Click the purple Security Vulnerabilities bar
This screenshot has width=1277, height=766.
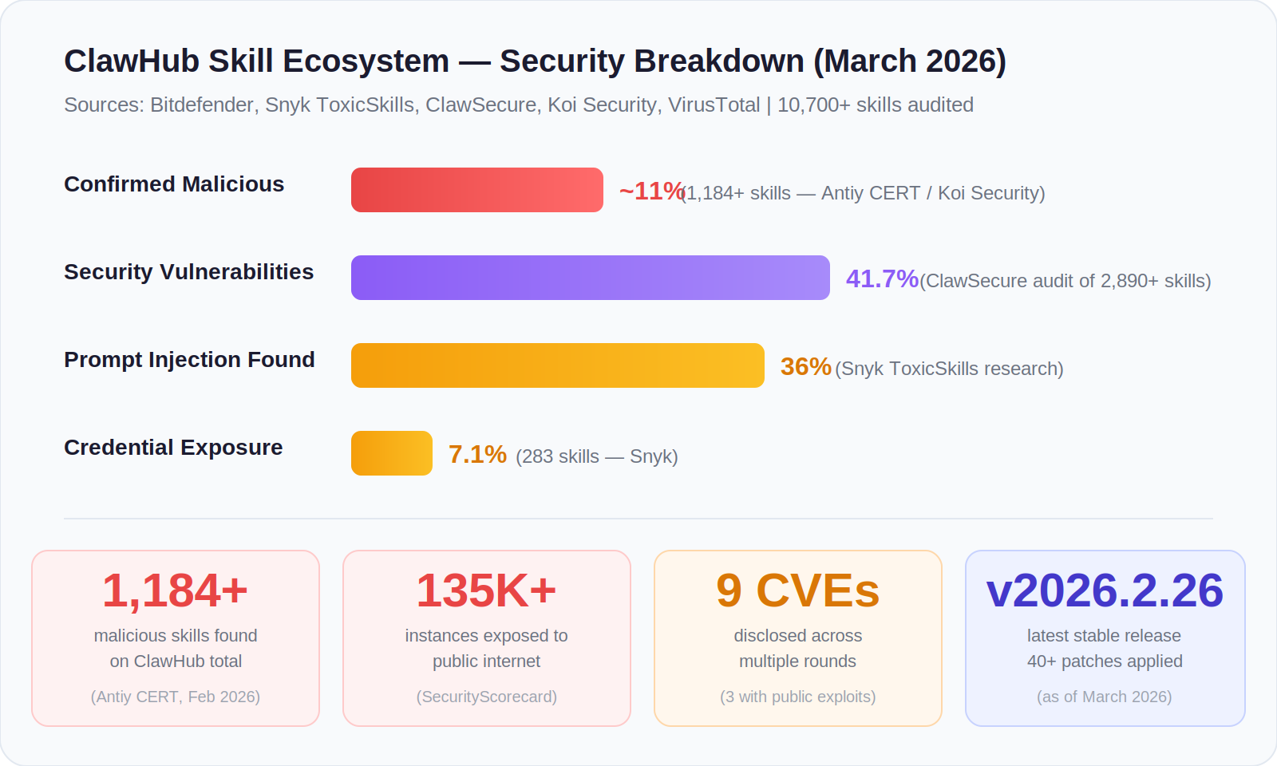tap(591, 278)
